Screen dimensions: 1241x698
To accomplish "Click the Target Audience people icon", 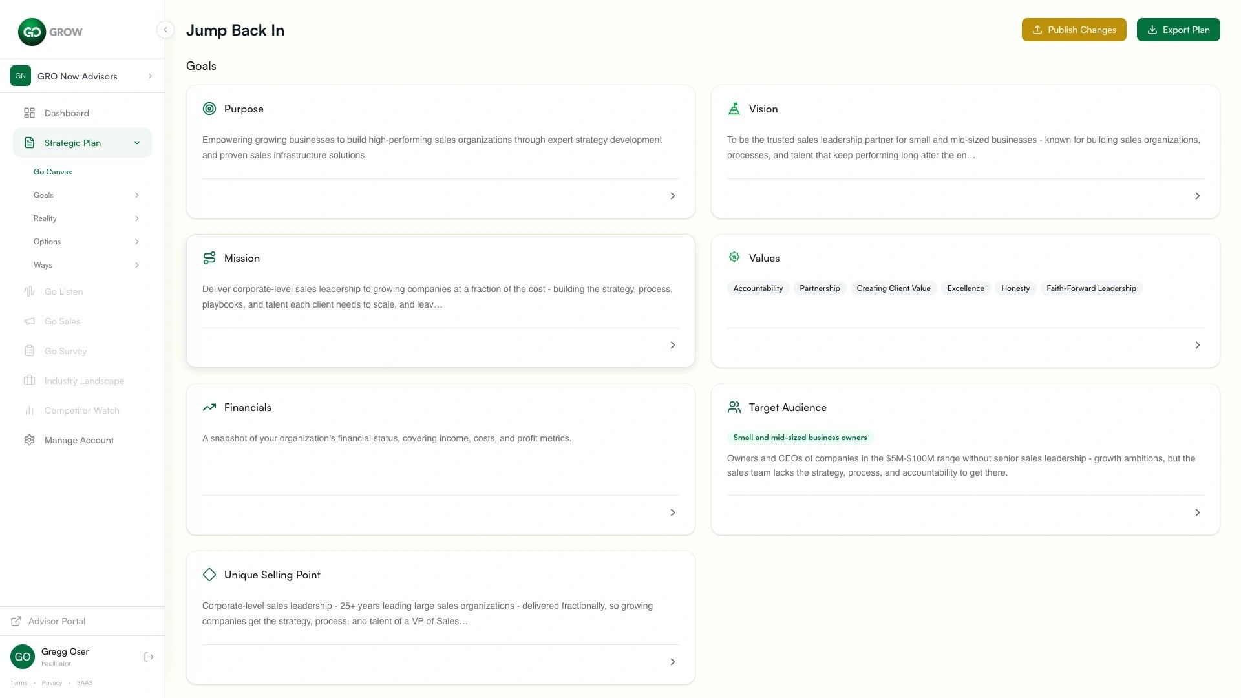I will pos(734,407).
